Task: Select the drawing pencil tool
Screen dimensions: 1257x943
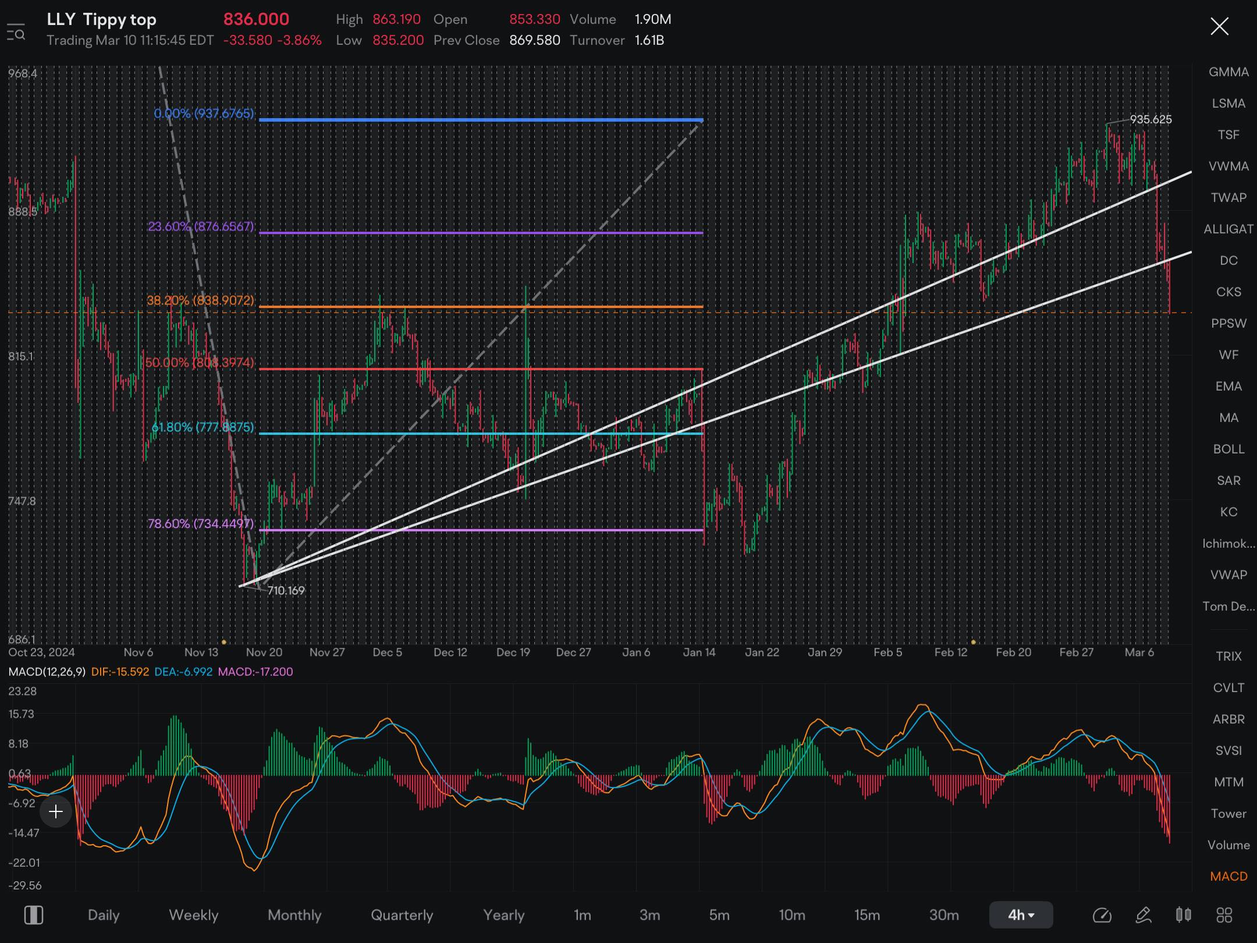Action: [1143, 915]
